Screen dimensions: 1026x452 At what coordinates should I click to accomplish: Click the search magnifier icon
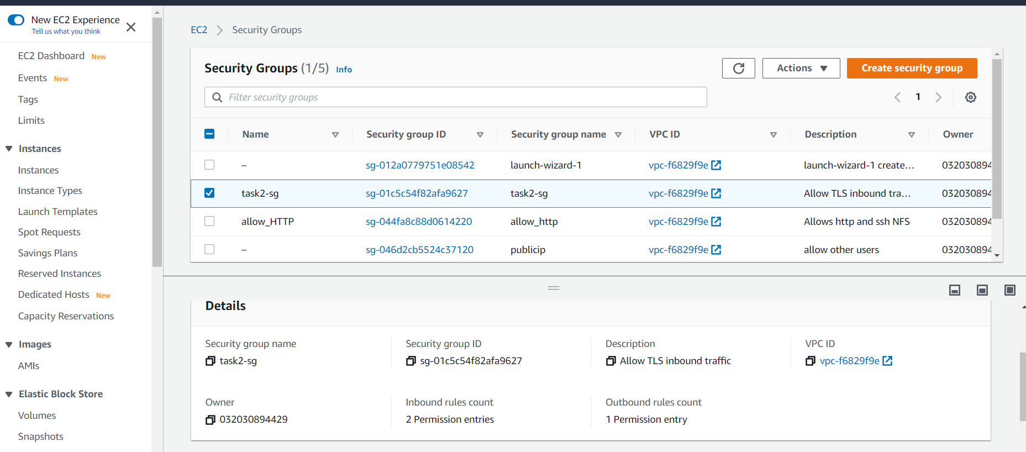217,97
